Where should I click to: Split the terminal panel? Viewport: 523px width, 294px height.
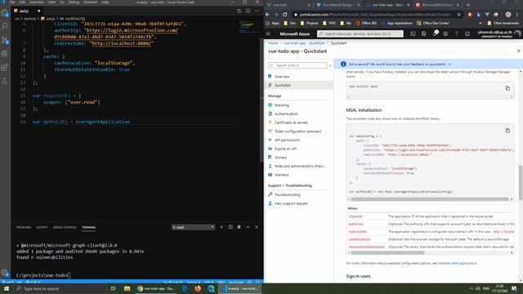(x=230, y=227)
